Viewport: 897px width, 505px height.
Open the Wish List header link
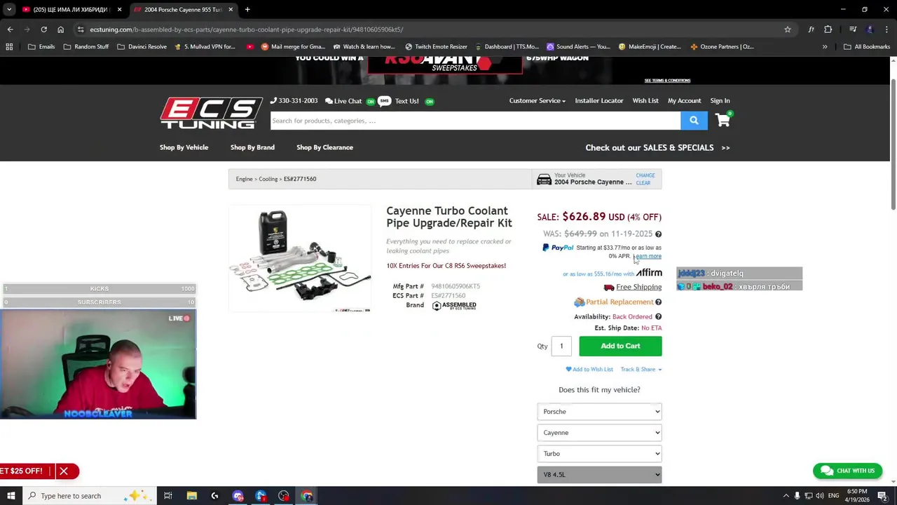(645, 101)
